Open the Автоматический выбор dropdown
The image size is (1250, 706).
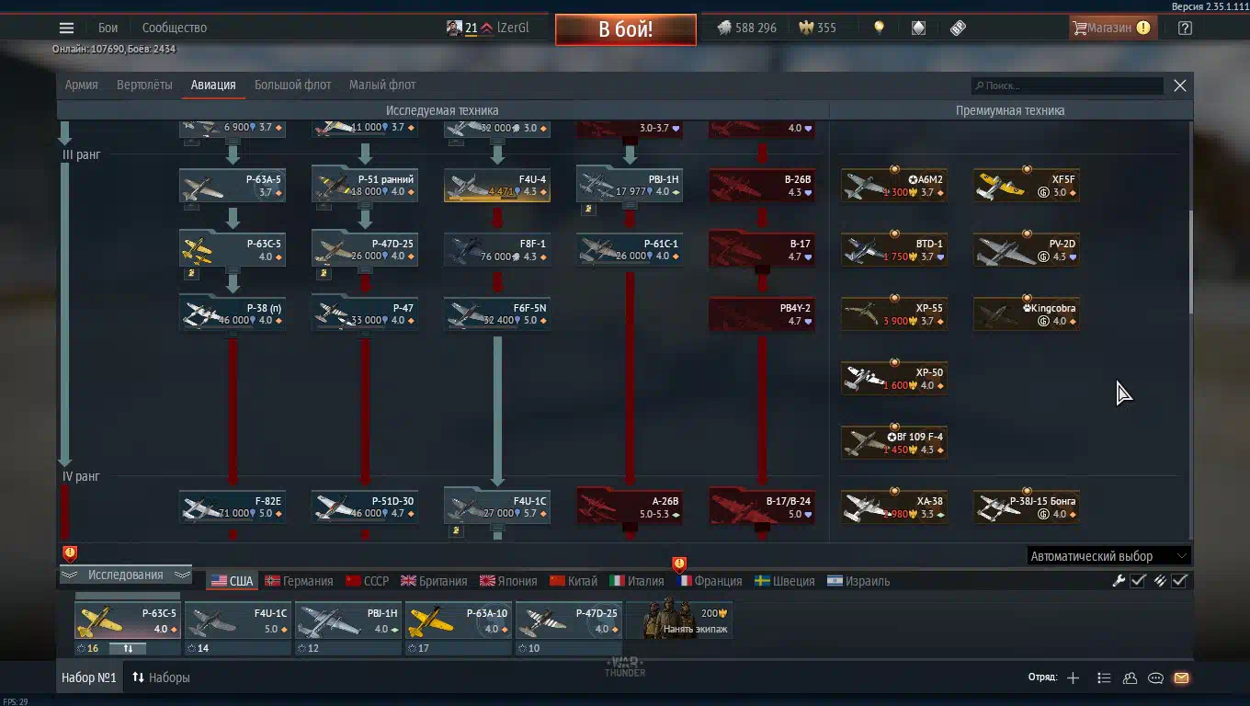click(x=1108, y=556)
